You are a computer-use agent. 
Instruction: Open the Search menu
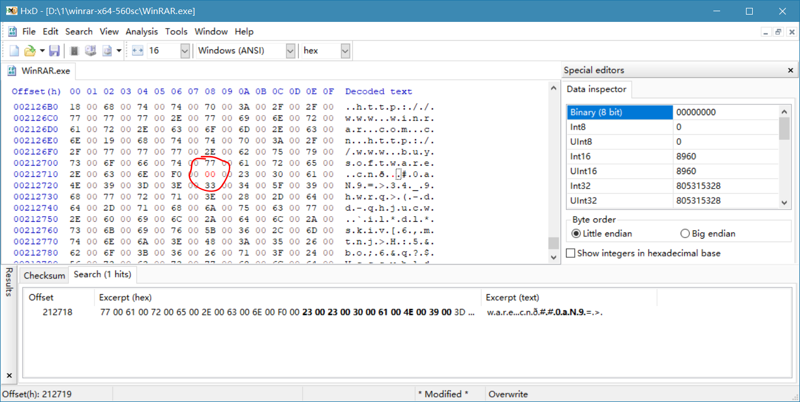(79, 31)
